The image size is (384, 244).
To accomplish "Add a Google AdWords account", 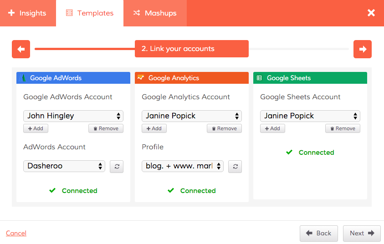I will pos(36,128).
